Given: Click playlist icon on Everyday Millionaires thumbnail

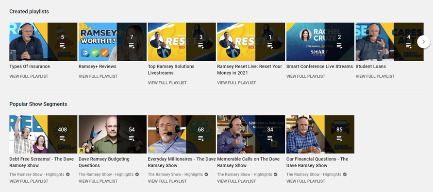Looking at the screenshot, I should [201, 138].
